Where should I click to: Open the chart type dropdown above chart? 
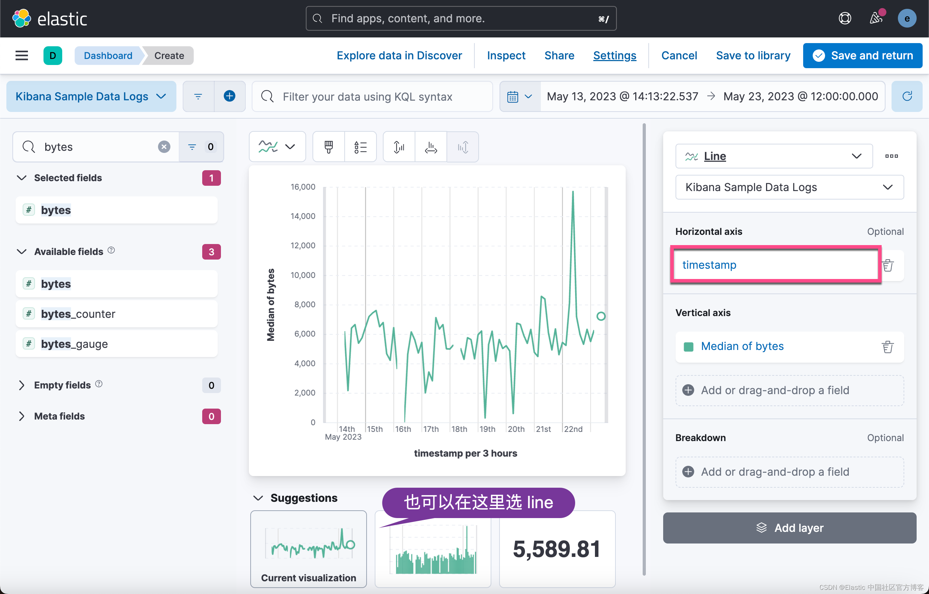(x=277, y=147)
